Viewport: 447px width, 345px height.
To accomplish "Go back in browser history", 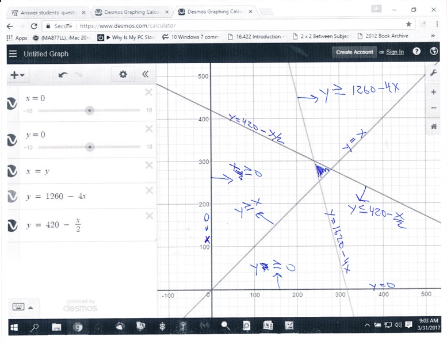I will click(x=10, y=26).
